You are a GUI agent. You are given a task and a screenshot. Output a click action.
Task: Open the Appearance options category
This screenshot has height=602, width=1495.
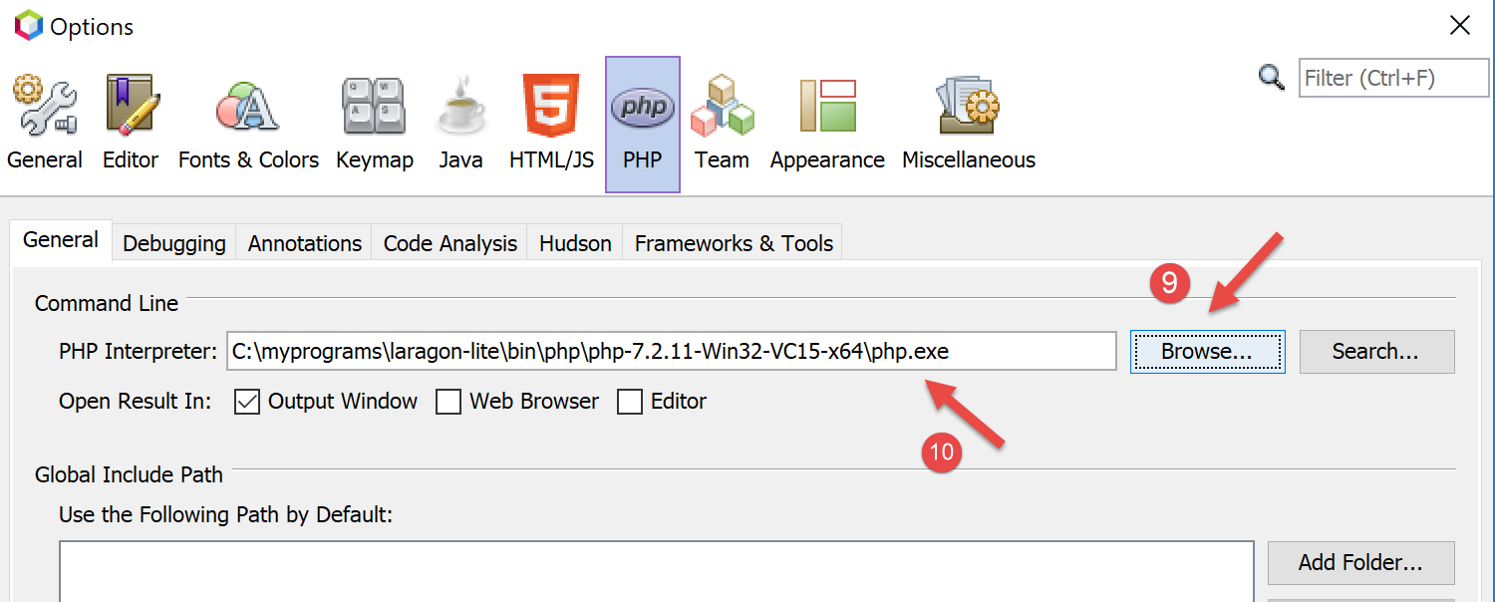click(827, 123)
